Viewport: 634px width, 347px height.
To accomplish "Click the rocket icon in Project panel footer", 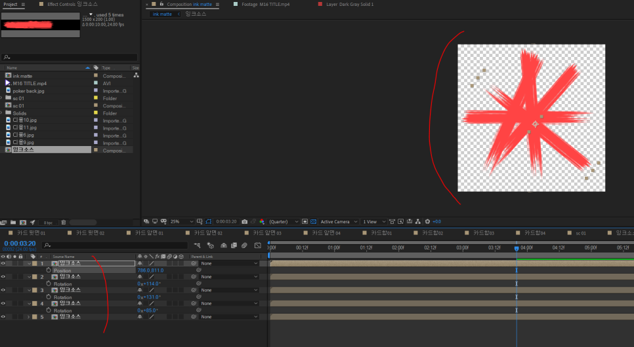I will (x=32, y=223).
